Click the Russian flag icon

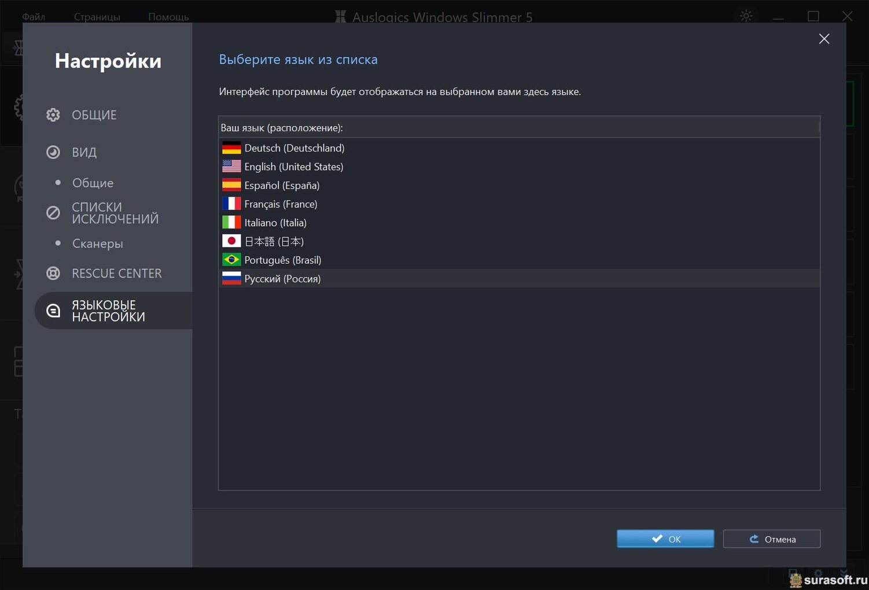[x=231, y=278]
